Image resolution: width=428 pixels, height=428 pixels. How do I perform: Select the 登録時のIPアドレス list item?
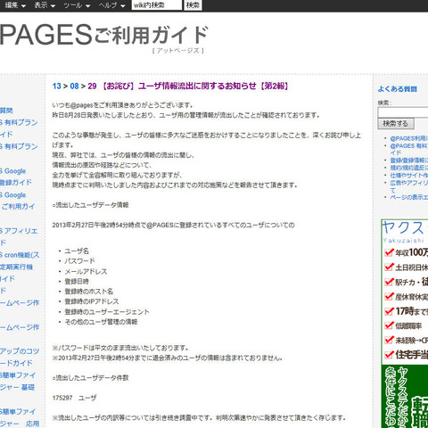92,301
